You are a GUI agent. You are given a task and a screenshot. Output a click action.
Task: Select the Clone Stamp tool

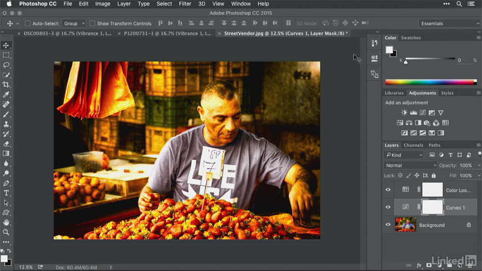point(6,124)
